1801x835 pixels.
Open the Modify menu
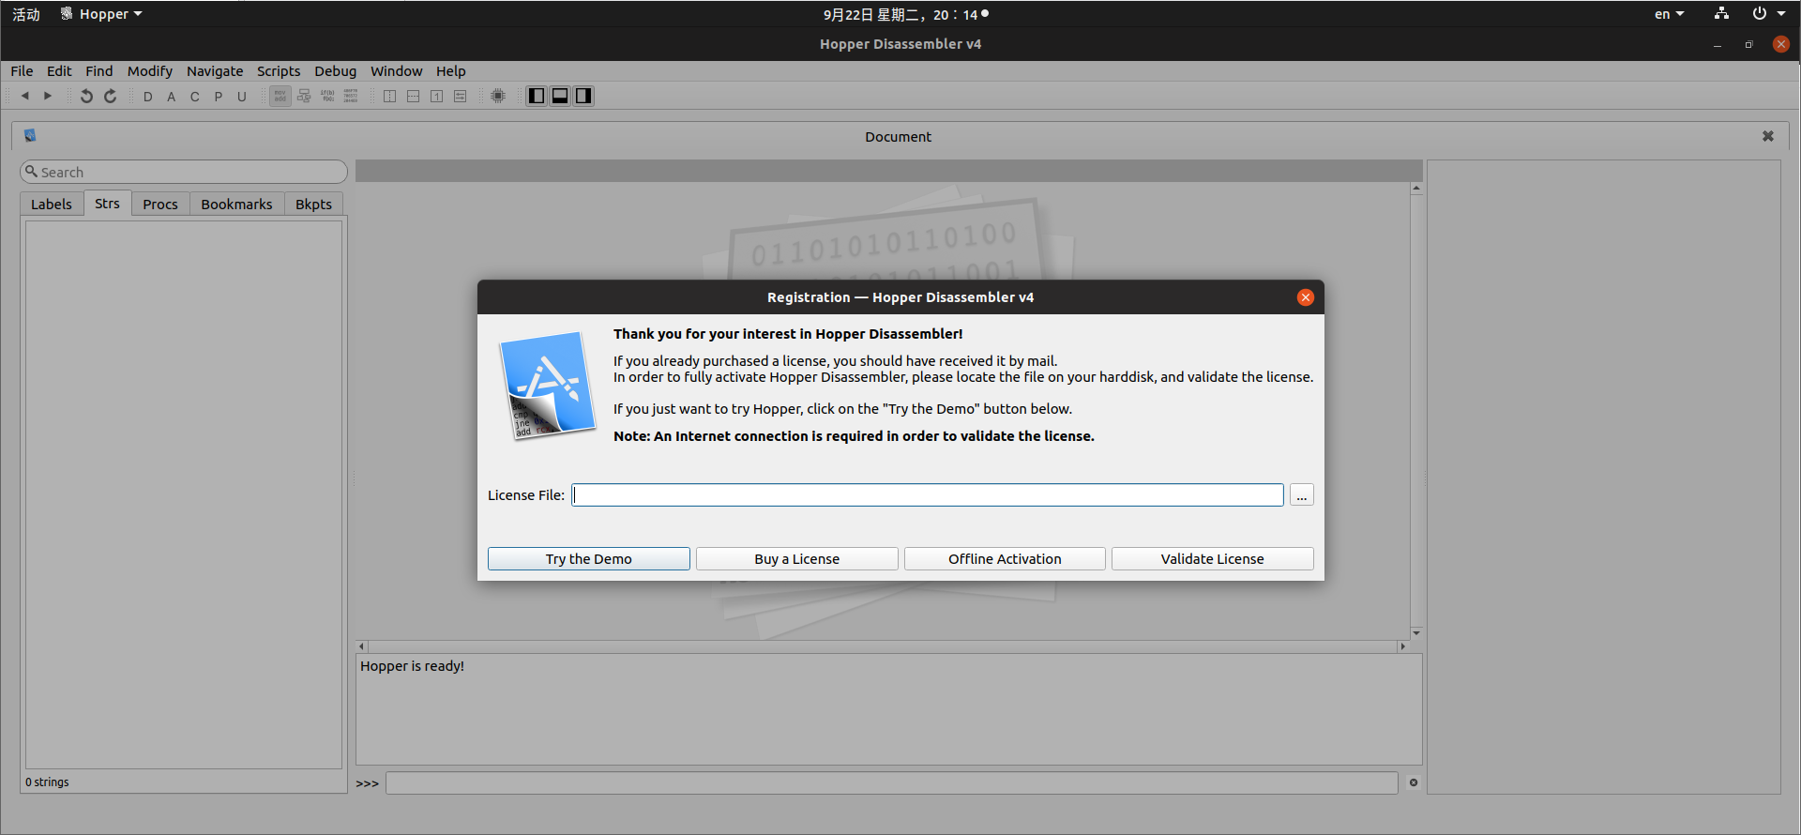pyautogui.click(x=150, y=71)
